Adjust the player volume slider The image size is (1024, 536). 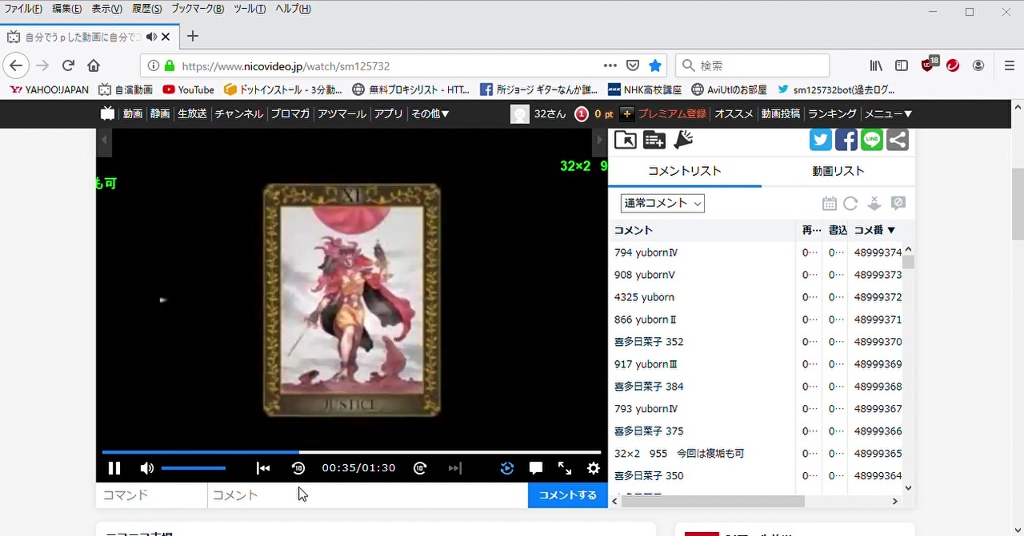(194, 468)
